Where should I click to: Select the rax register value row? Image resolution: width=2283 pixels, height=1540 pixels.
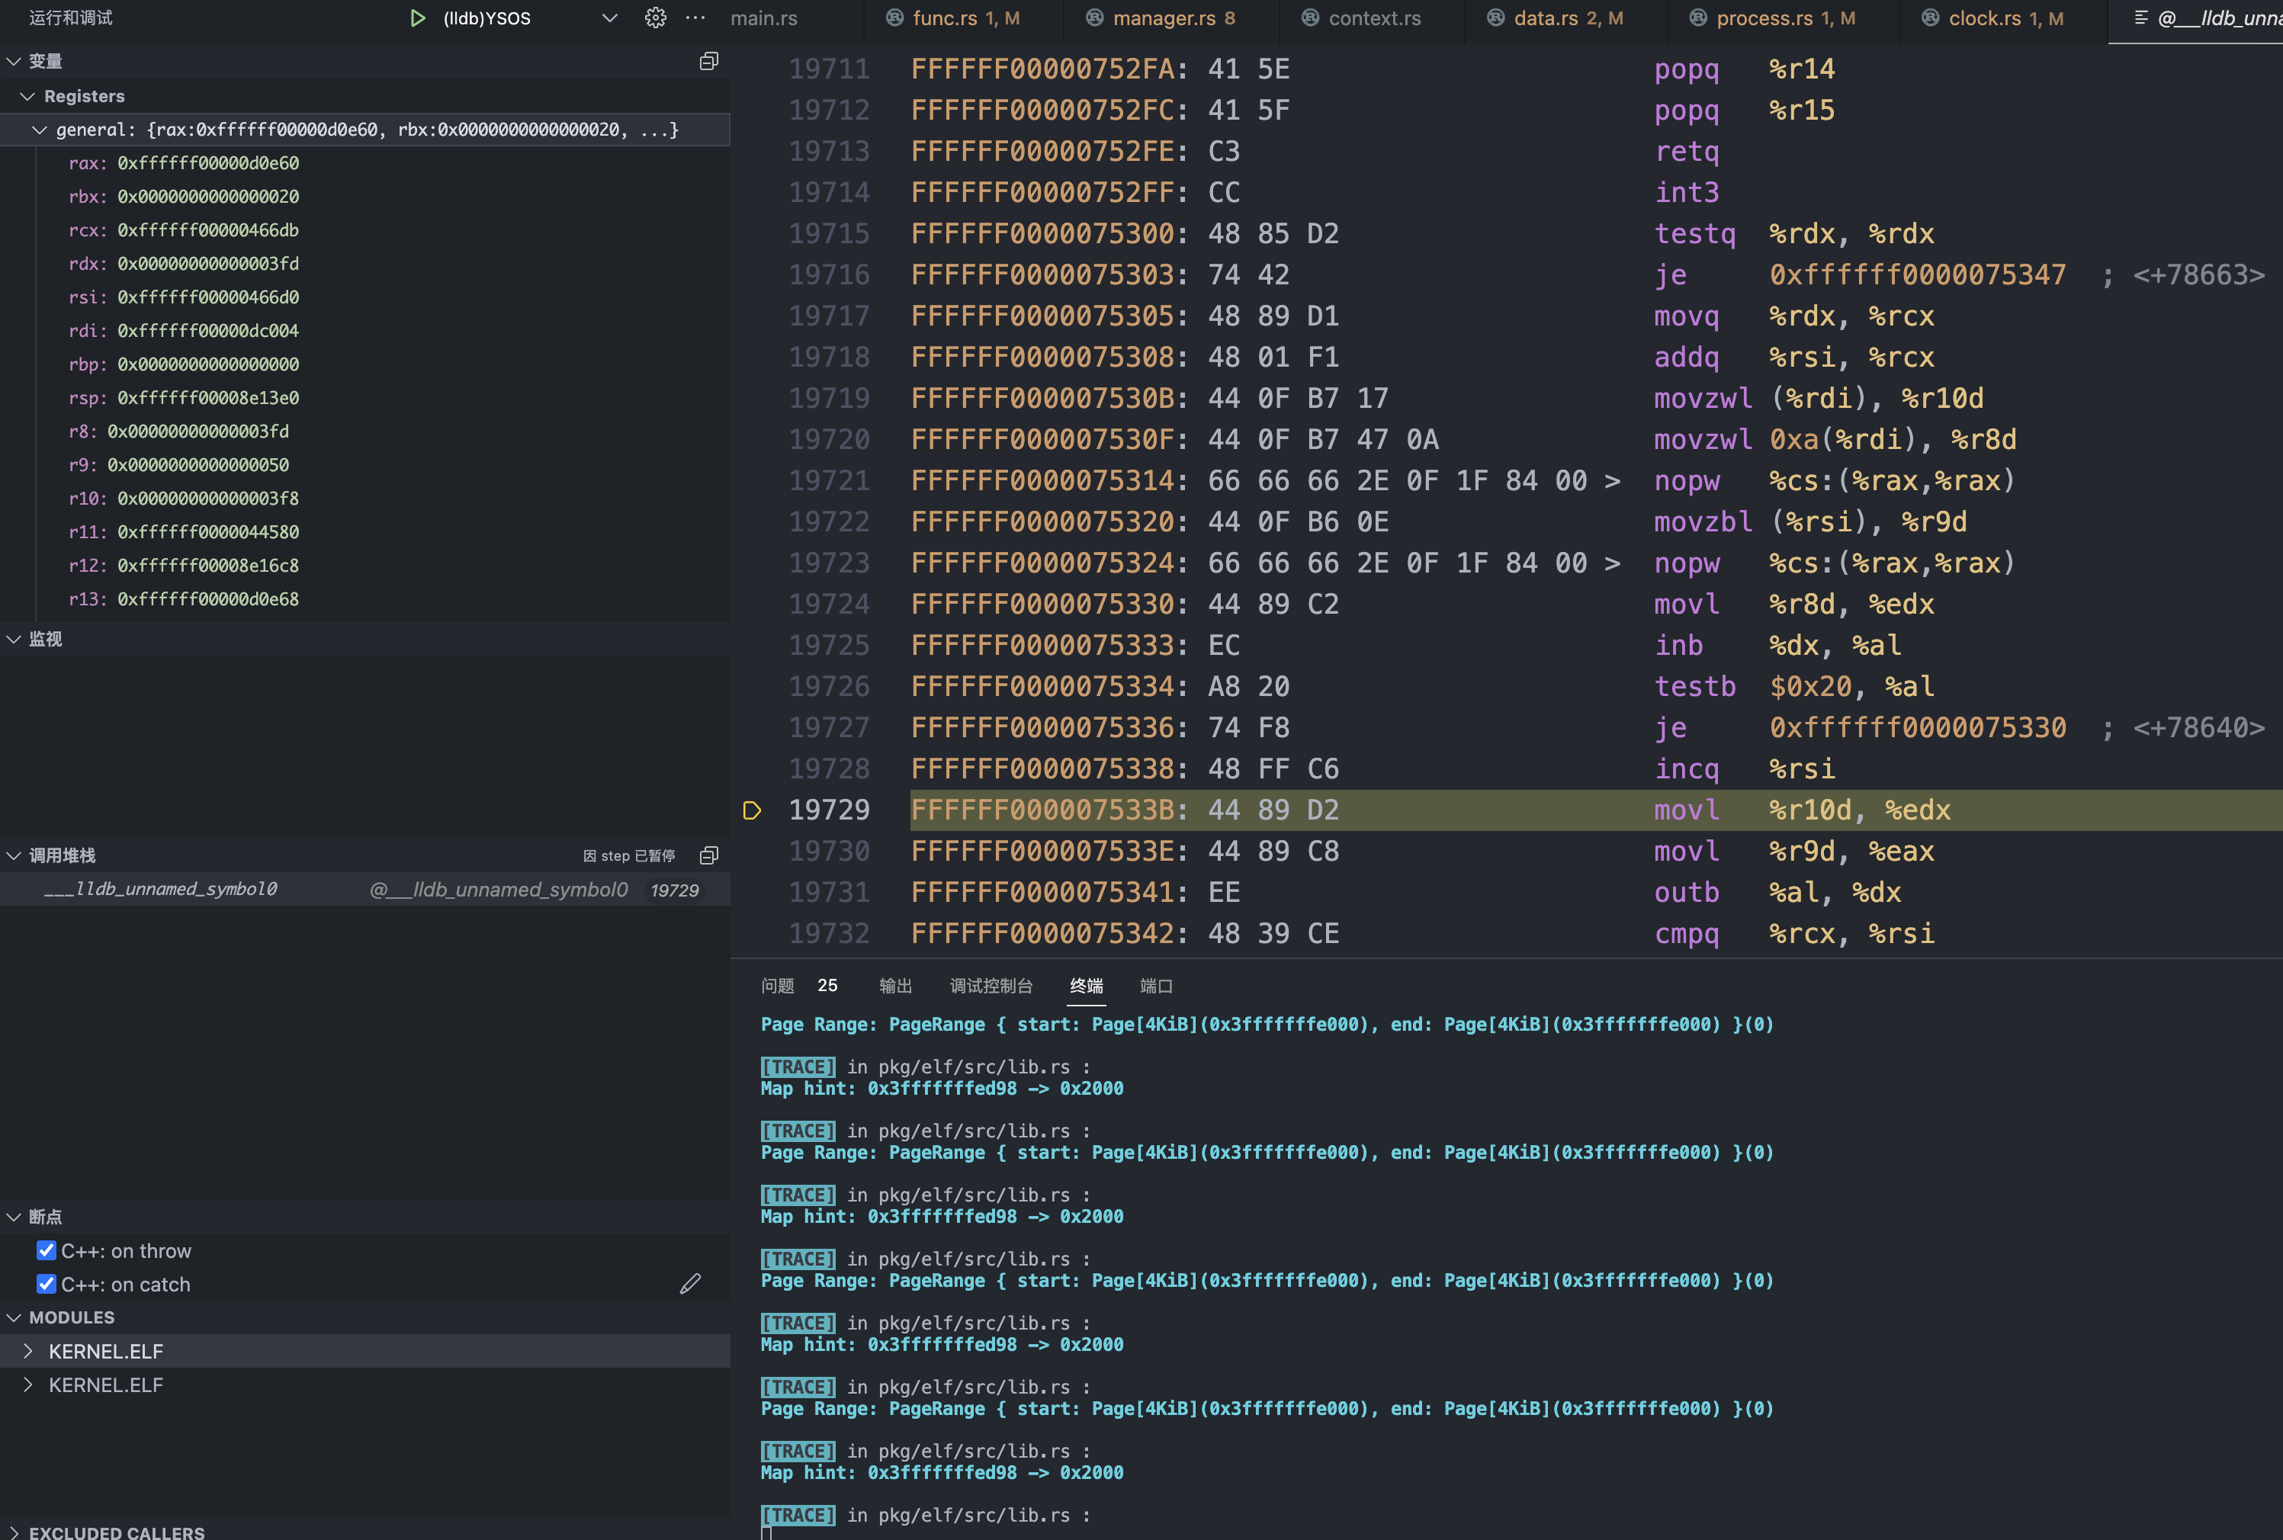(364, 163)
